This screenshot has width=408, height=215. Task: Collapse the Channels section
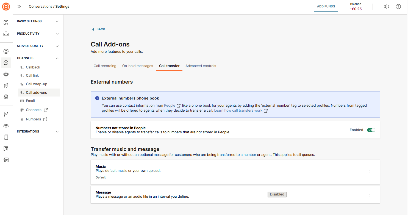click(38, 58)
